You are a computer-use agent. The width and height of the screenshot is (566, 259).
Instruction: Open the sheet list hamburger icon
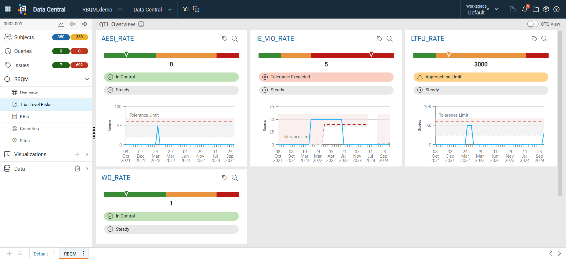coord(20,253)
